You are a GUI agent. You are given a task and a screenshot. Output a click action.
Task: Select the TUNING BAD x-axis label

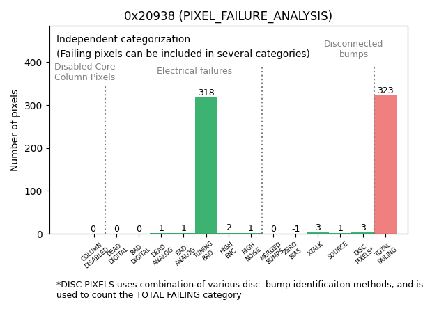click(x=204, y=251)
